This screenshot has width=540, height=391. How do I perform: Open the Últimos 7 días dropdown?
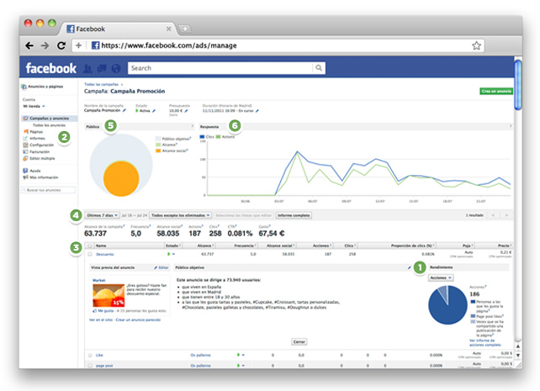click(103, 215)
